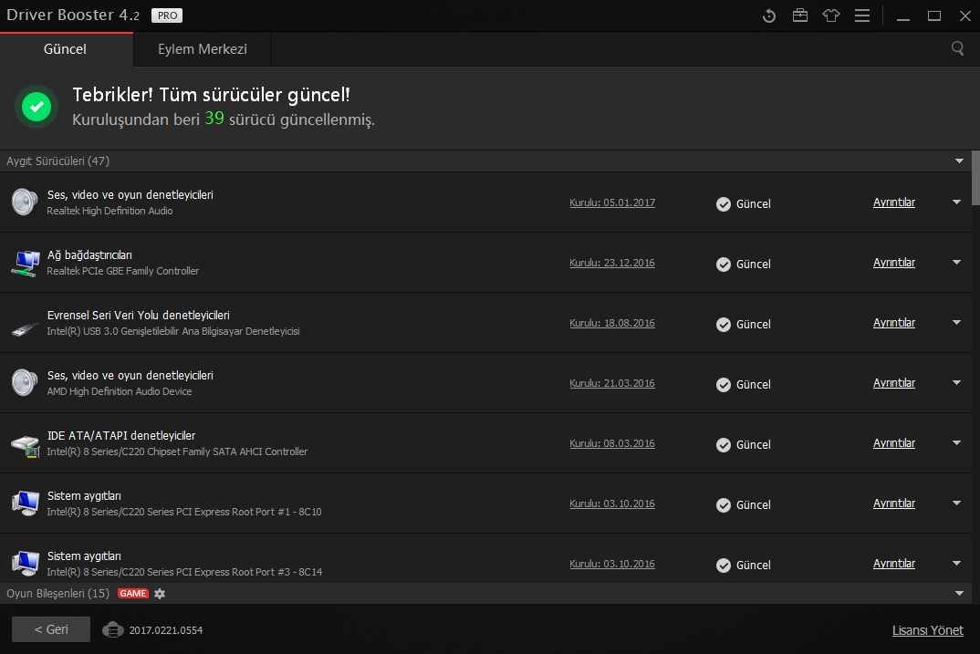Open Ayrıntılar for Realtek PCIe GBE Family Controller
The height and width of the screenshot is (654, 980).
tap(893, 263)
